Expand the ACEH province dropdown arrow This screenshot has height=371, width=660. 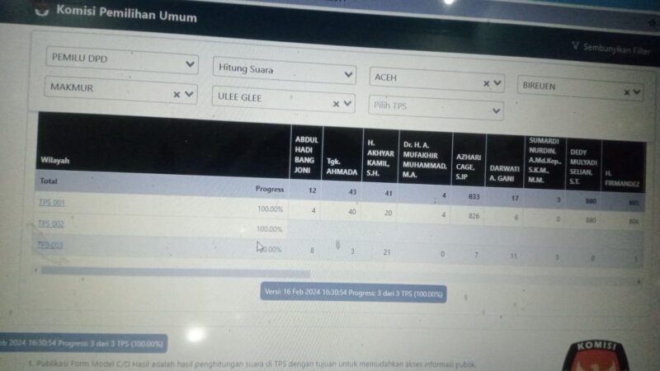pos(497,83)
